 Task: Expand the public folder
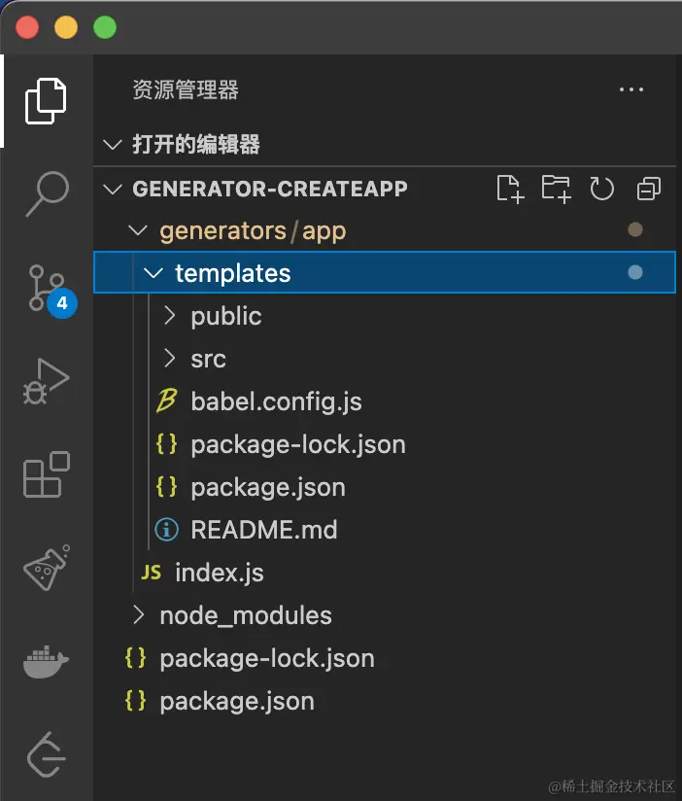click(225, 316)
